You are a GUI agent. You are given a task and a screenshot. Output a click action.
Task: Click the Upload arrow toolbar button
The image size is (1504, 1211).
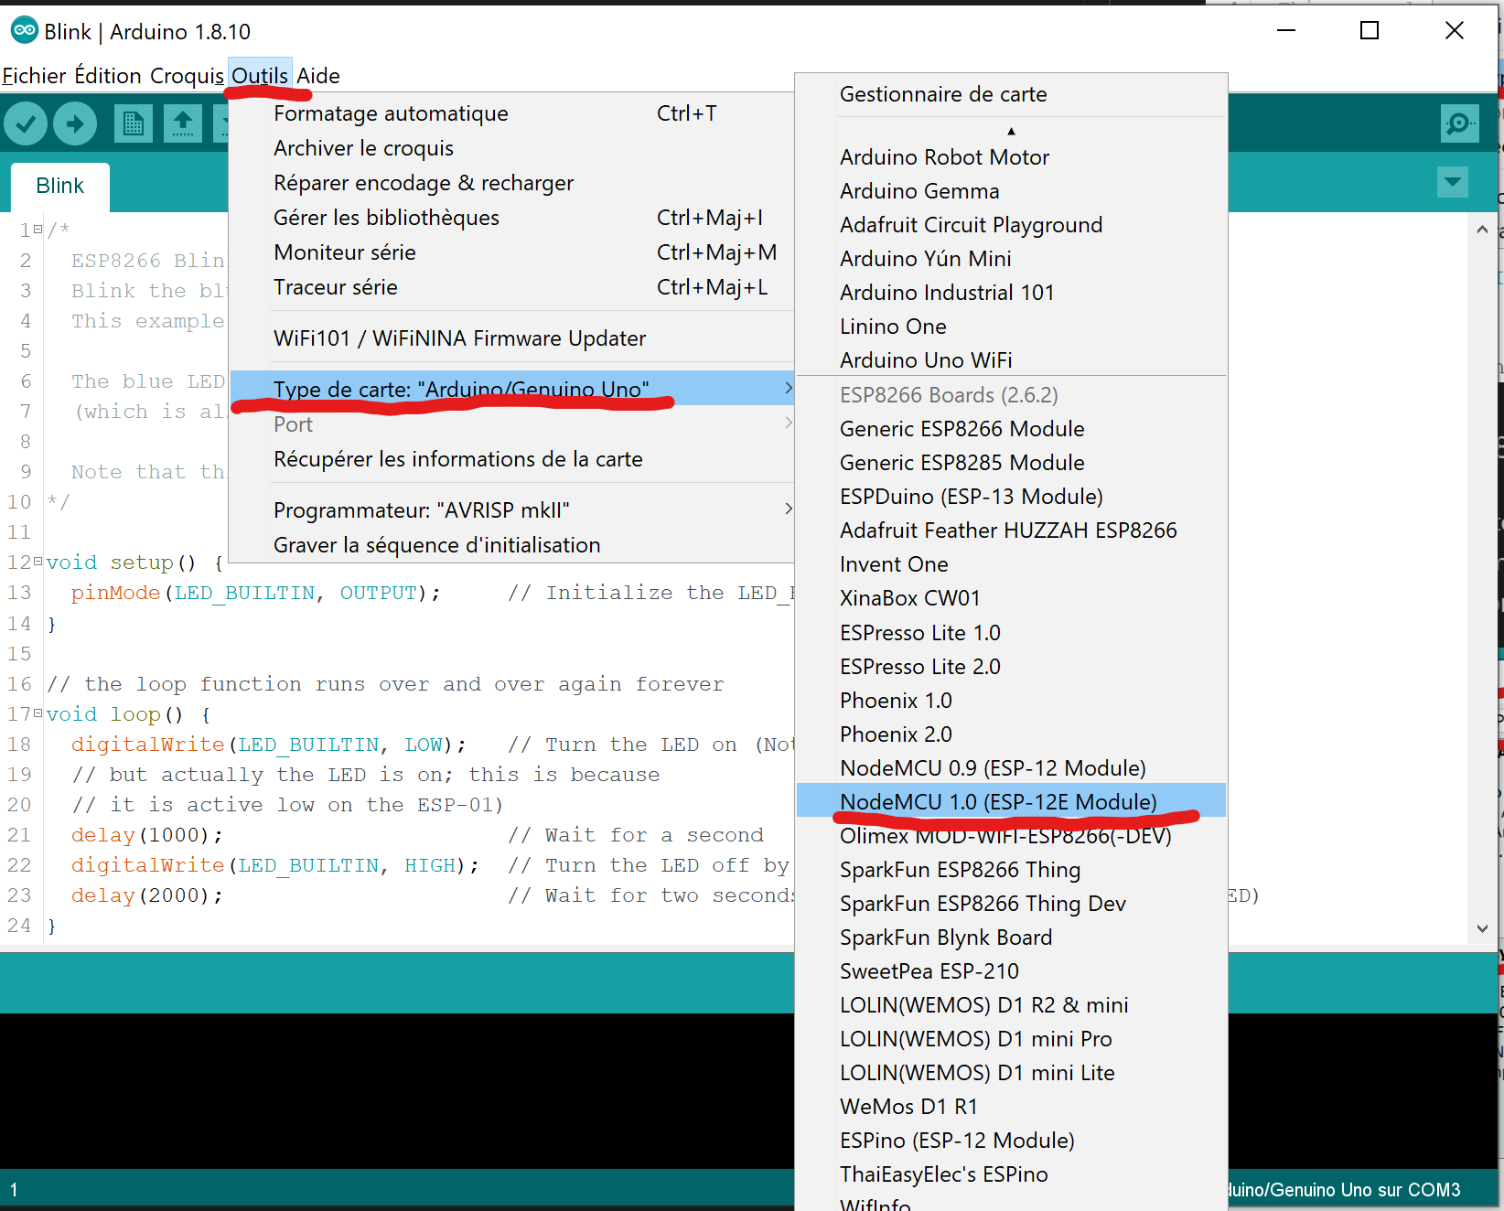coord(75,123)
